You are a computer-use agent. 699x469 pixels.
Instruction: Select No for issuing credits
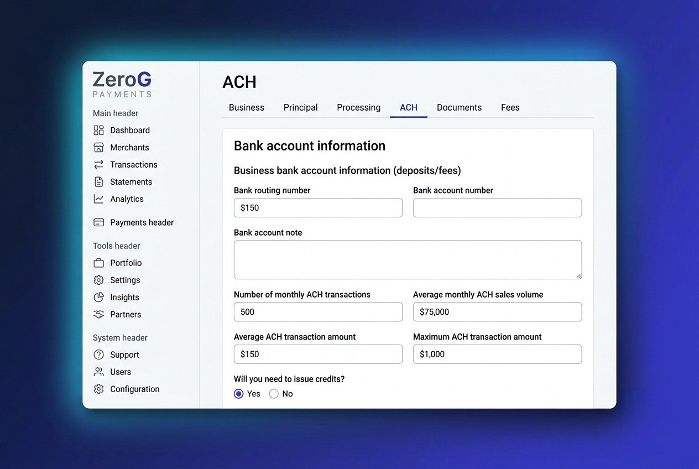(274, 394)
